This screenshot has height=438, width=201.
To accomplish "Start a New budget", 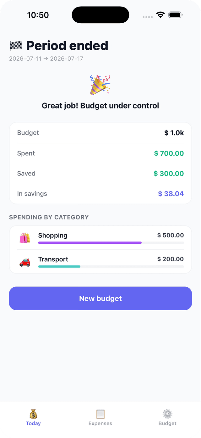I will coord(100,298).
